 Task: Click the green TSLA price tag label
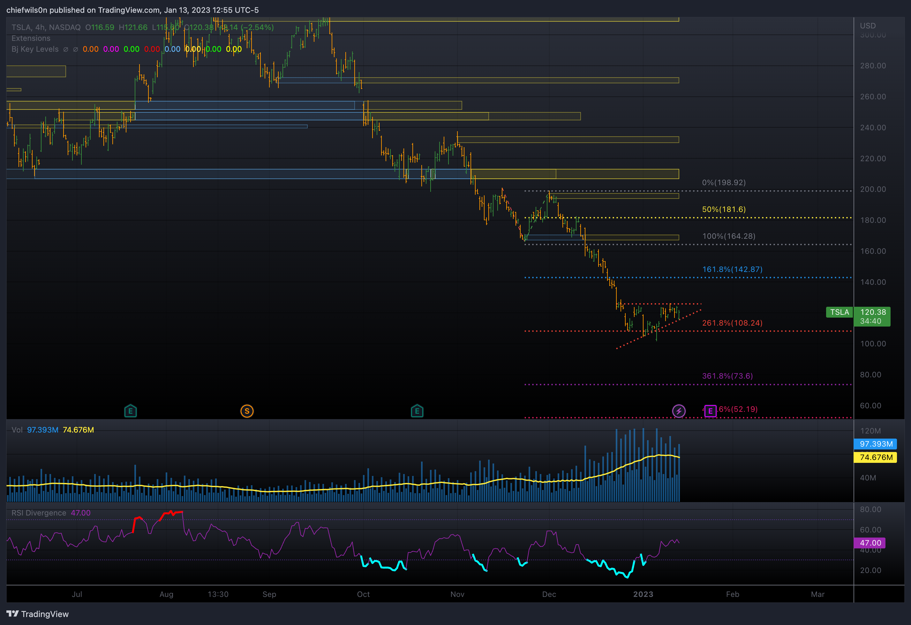[x=839, y=312]
